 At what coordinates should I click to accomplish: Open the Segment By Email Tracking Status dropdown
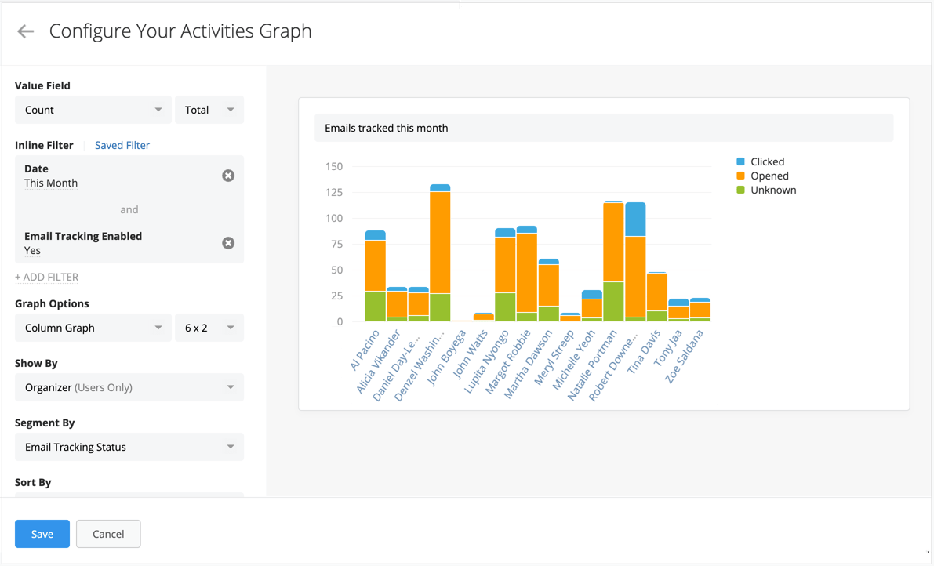click(129, 447)
